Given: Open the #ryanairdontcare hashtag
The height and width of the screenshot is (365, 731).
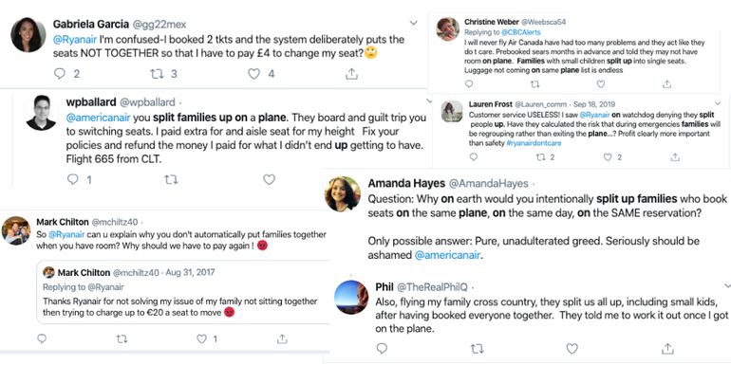Looking at the screenshot, I should pos(534,143).
